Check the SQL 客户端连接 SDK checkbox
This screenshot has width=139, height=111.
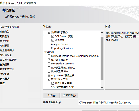pyautogui.click(x=49, y=87)
